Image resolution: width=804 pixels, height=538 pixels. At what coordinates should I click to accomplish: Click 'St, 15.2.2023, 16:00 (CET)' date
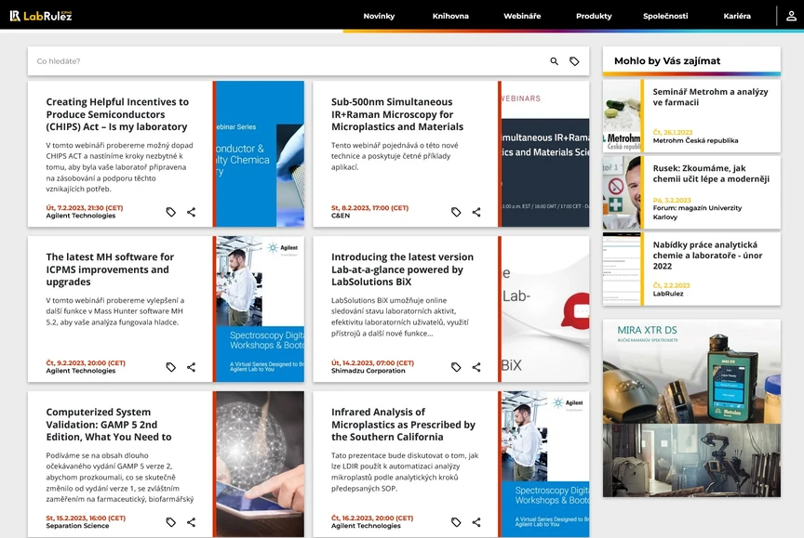coord(86,518)
